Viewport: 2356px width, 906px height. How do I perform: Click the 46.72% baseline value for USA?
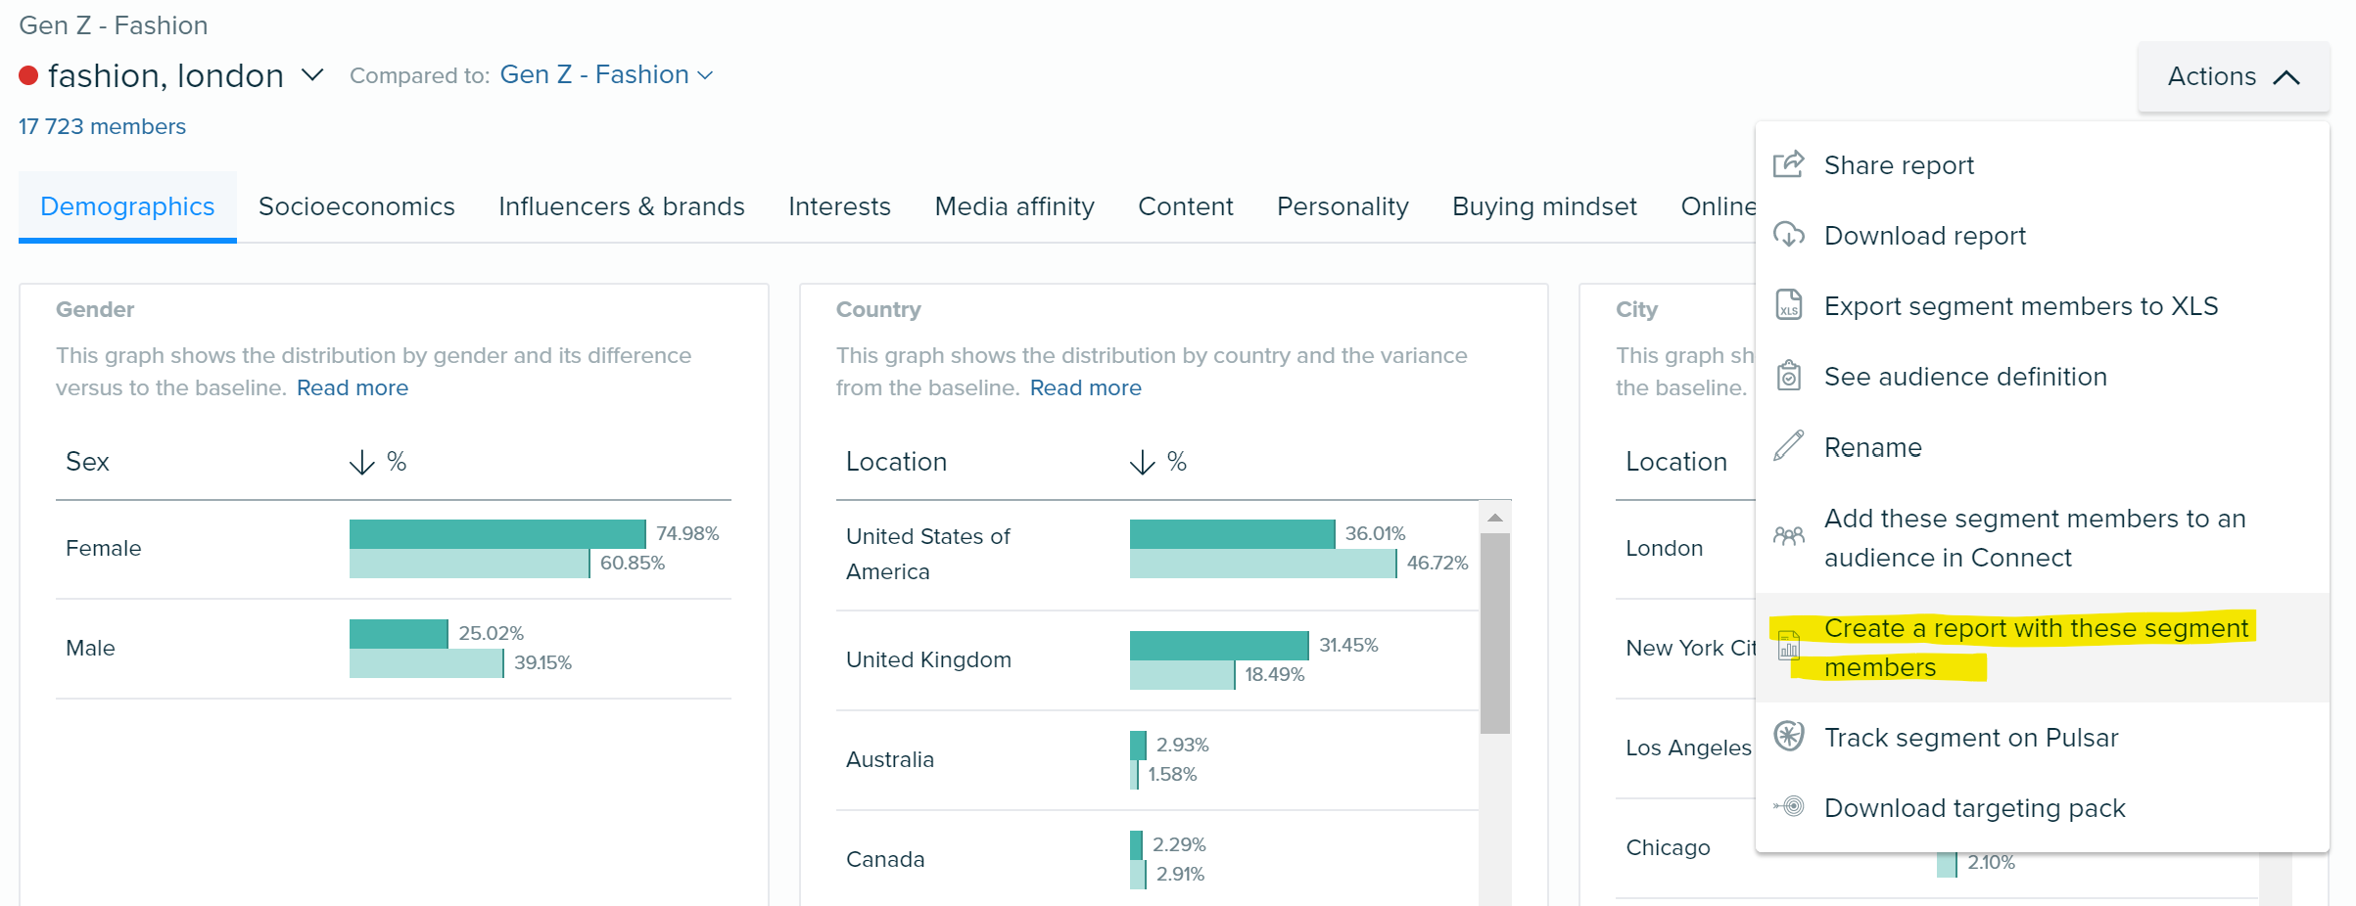coord(1437,563)
